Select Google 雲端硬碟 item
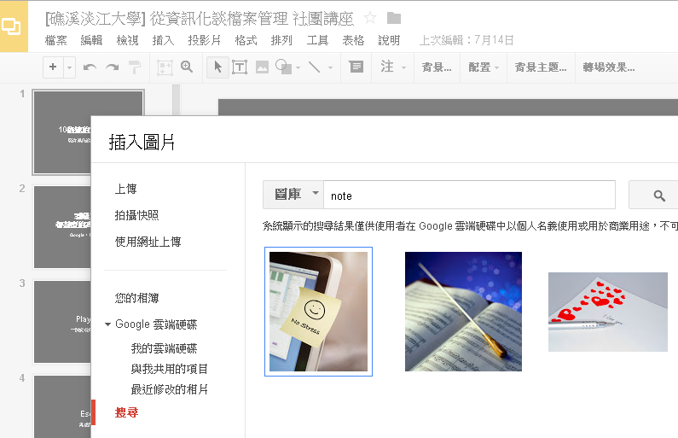The height and width of the screenshot is (438, 678). click(x=156, y=324)
